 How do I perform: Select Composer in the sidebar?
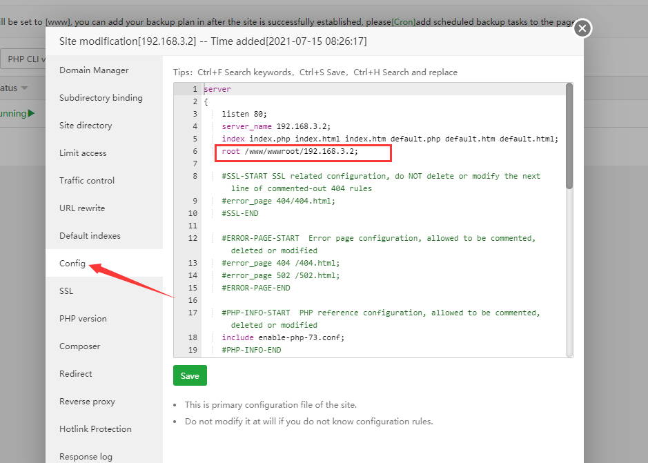79,346
